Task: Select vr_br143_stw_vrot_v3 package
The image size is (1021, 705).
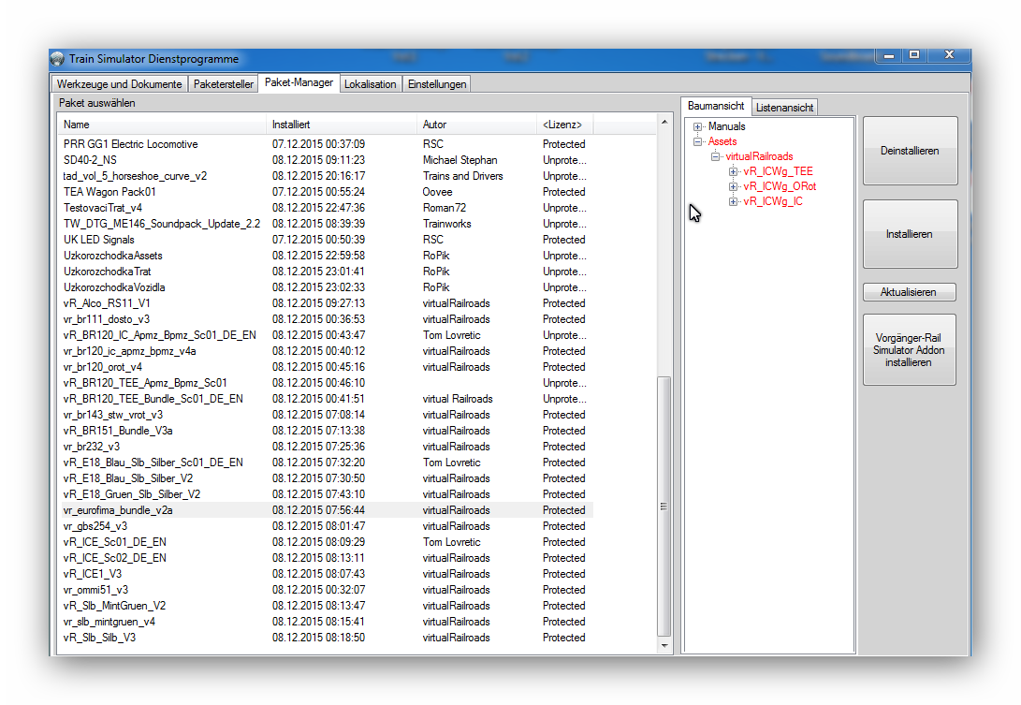Action: (x=326, y=415)
